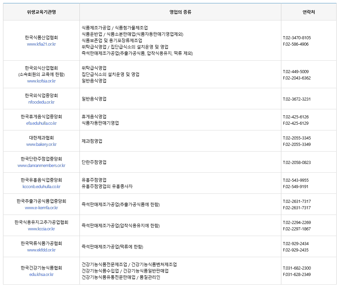Click the (소속회원의 교육에 한함) note
Image resolution: width=340 pixels, height=288 pixels.
pos(42,74)
